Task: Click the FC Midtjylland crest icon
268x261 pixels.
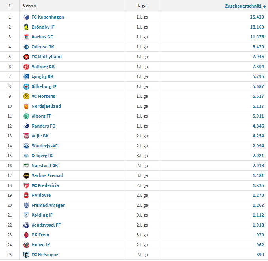Action: 26,57
